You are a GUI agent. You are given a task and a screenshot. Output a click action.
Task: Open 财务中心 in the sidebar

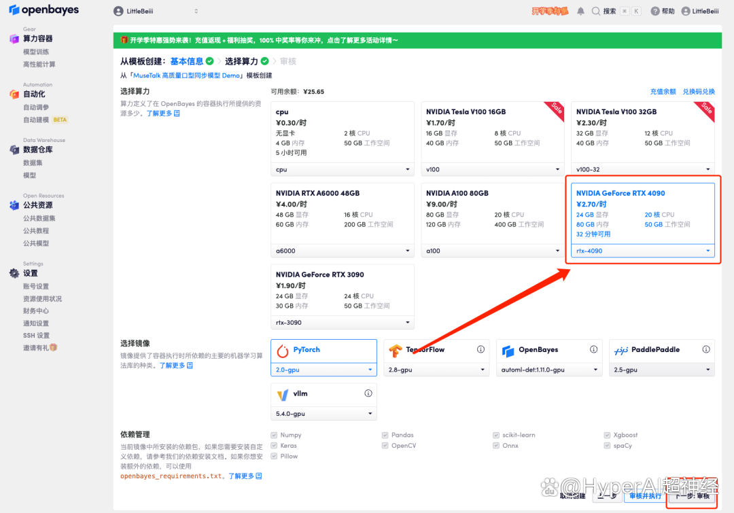36,311
